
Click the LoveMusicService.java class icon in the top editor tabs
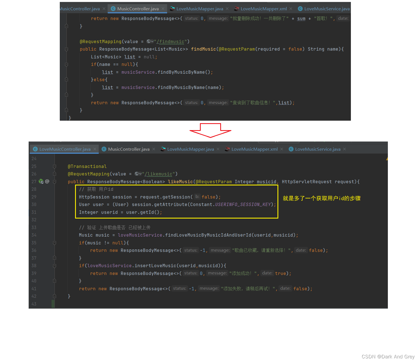[300, 9]
